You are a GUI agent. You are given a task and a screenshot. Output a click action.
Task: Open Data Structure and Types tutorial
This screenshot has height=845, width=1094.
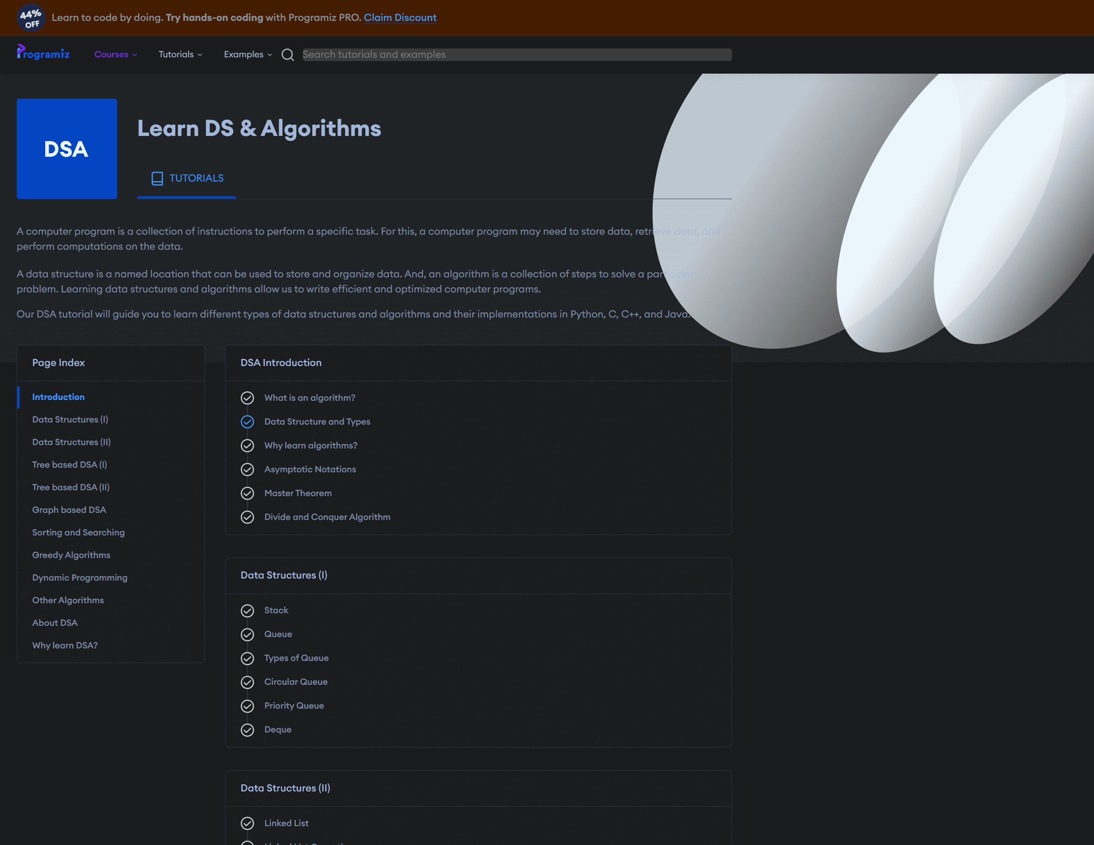(317, 422)
